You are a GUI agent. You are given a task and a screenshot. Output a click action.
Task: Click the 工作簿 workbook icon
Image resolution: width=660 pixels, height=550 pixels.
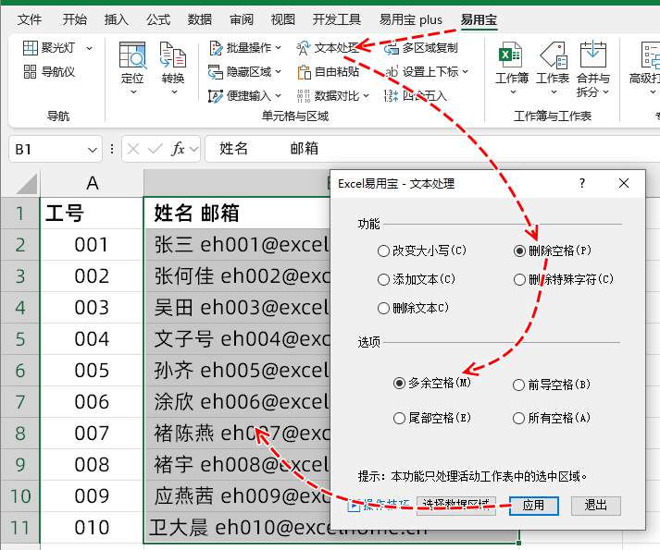511,55
